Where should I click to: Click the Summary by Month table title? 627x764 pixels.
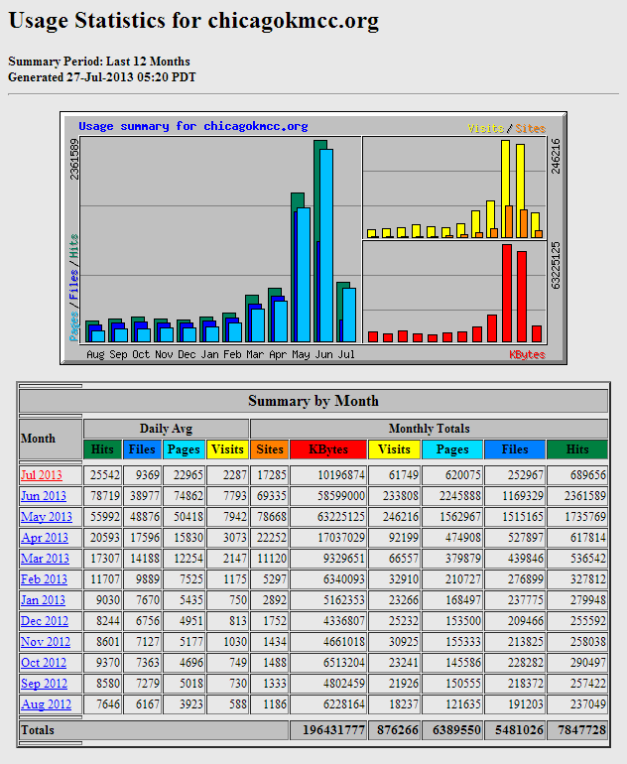coord(313,401)
